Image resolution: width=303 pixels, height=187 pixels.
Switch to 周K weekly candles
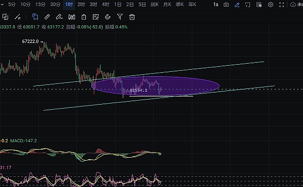(155, 5)
